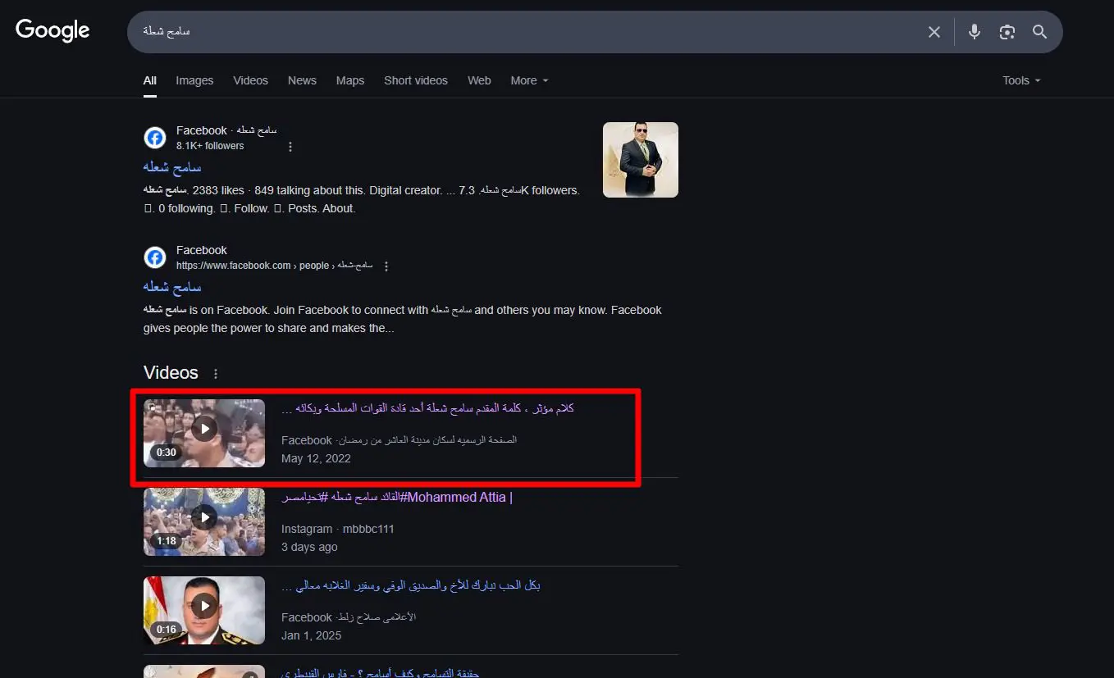Open the Maps tab

point(350,80)
